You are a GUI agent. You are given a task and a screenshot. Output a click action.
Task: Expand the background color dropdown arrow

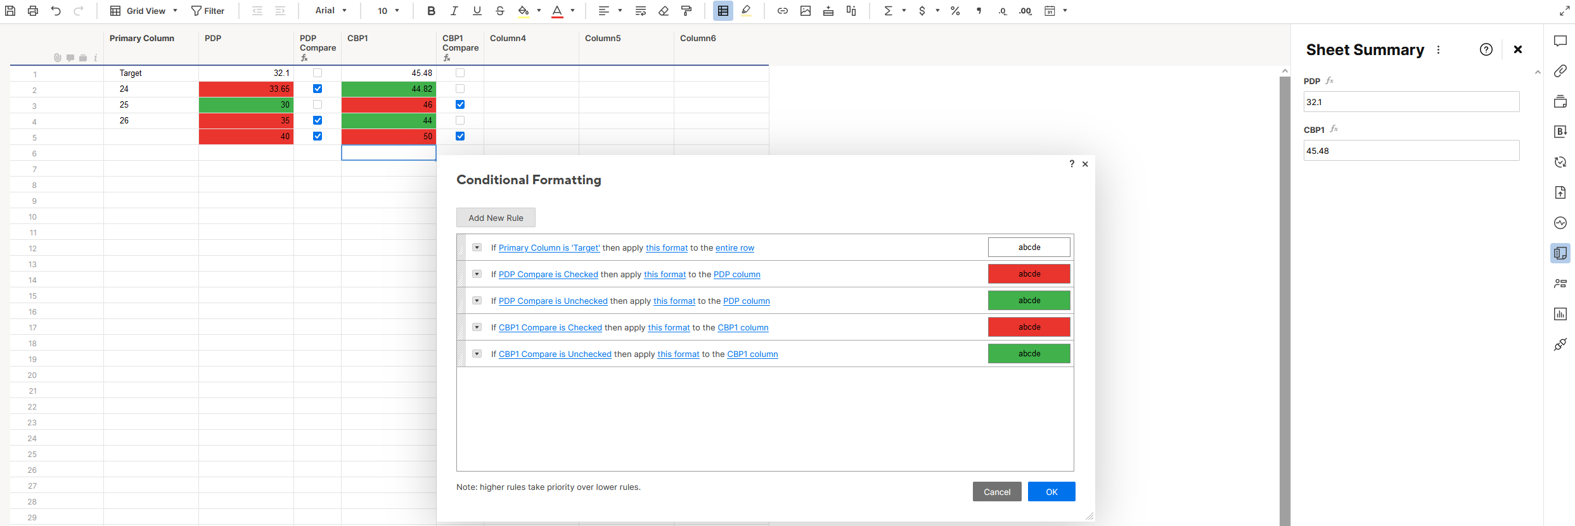coord(539,11)
